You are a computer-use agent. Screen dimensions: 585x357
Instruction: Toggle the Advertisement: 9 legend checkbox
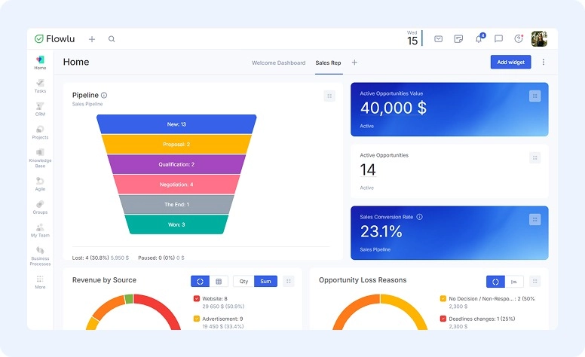click(197, 319)
